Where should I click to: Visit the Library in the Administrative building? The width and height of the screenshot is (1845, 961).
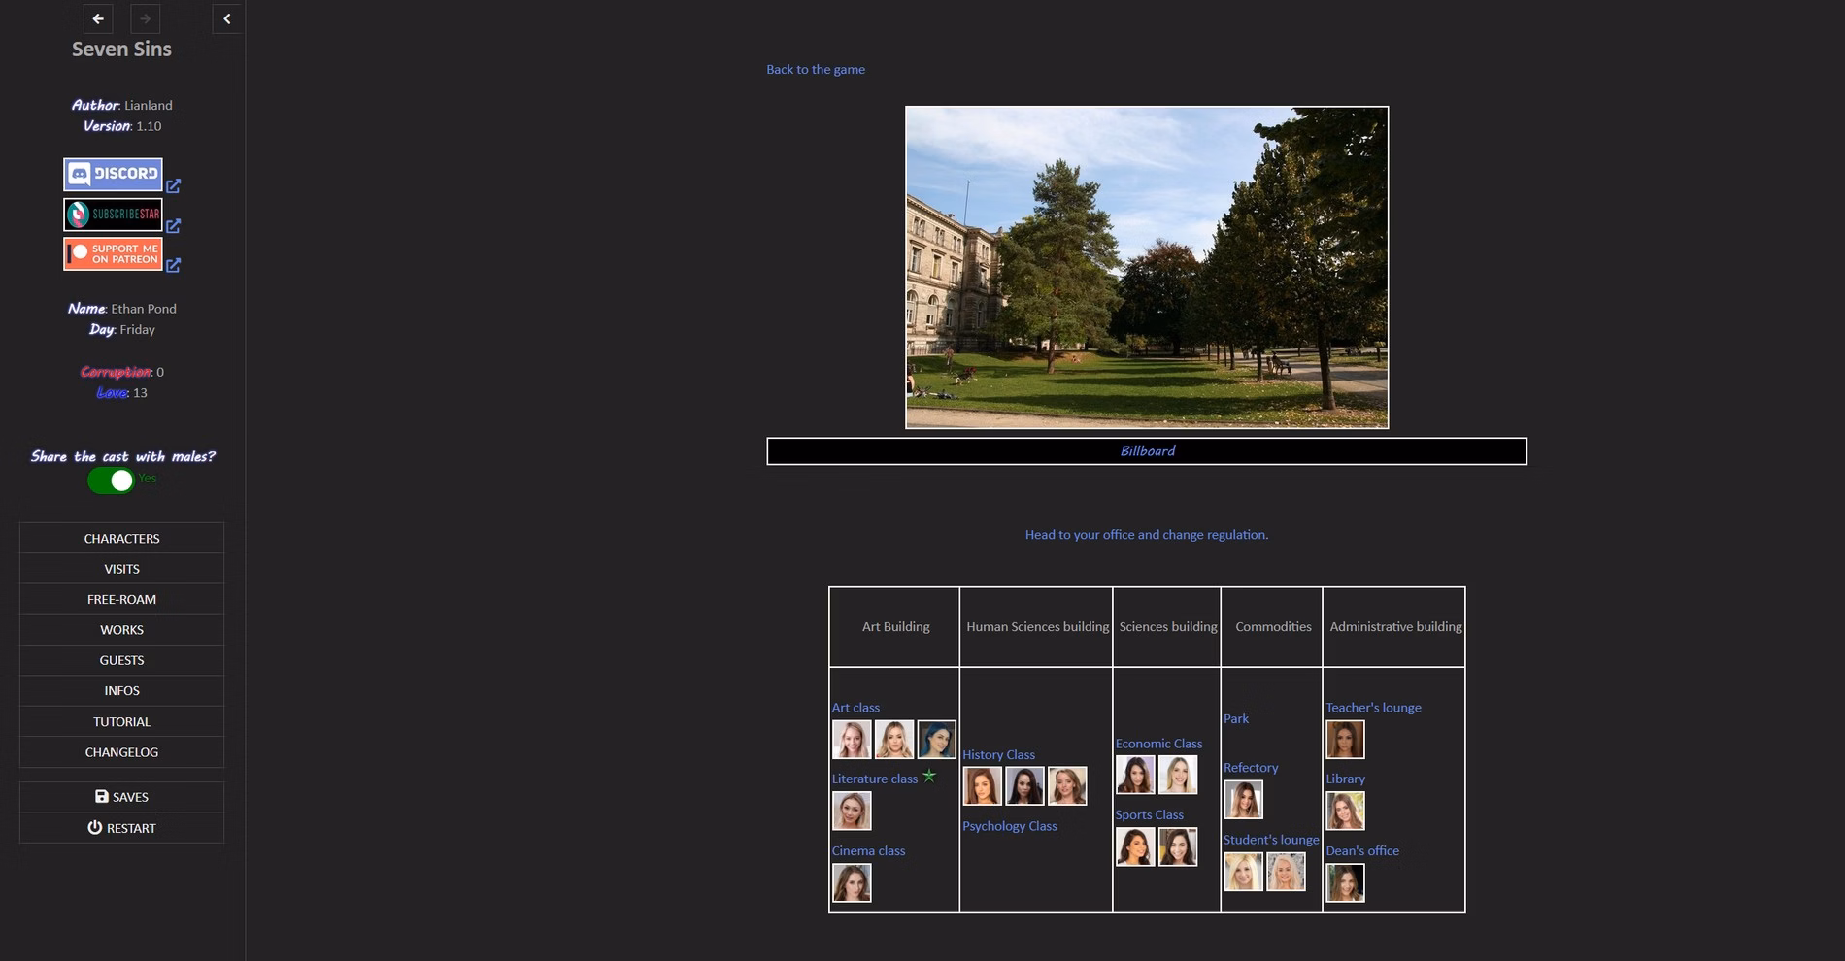1345,779
